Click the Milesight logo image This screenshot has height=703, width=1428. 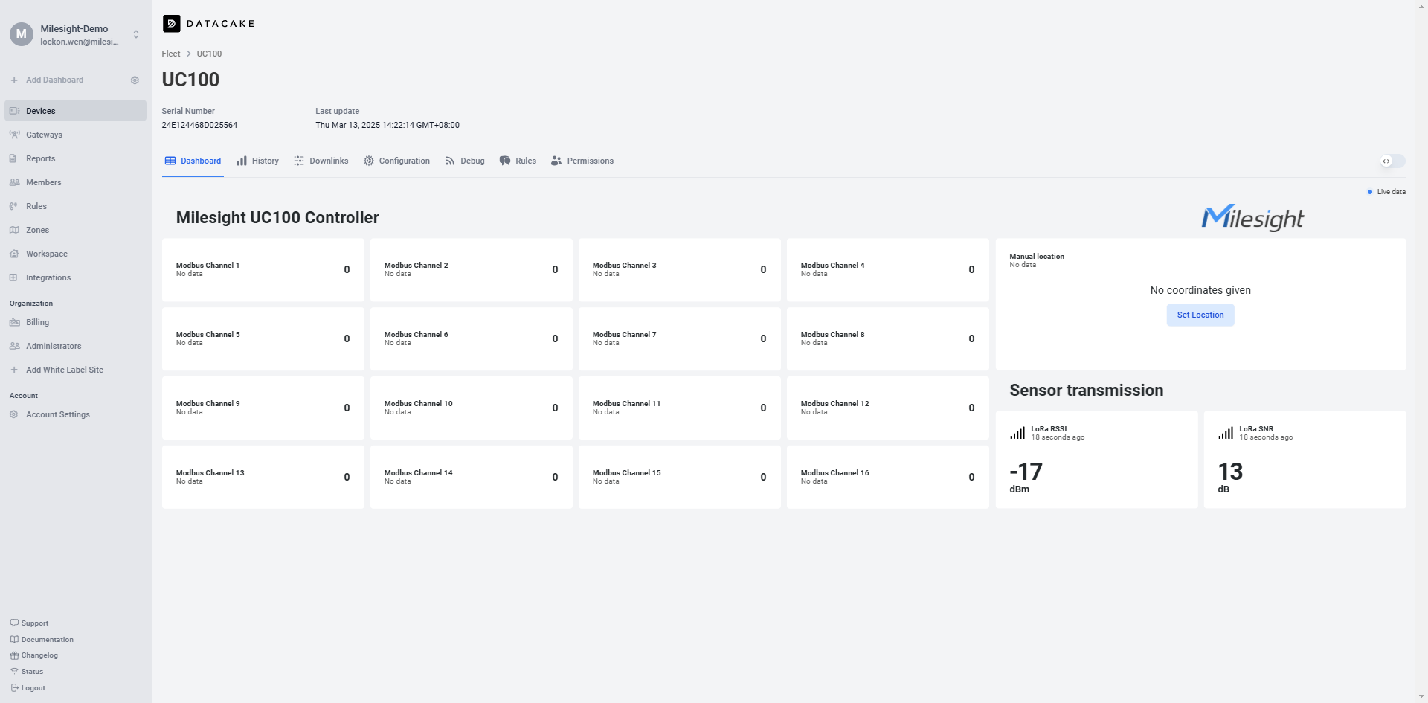1252,217
